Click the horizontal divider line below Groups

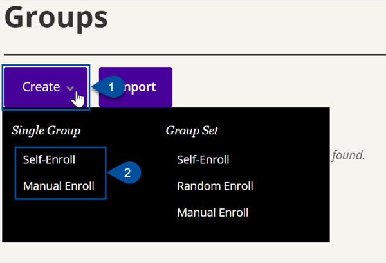[x=195, y=55]
